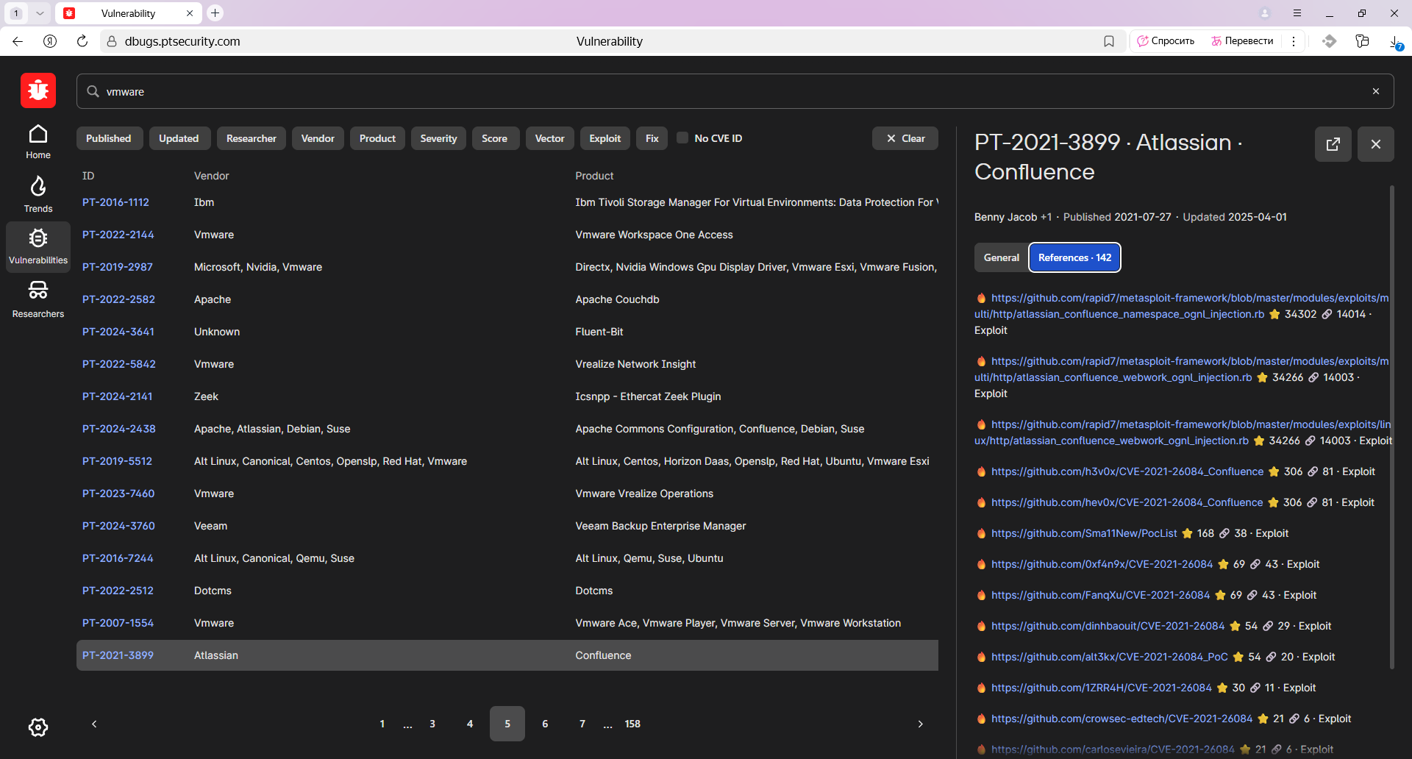Open the Exploit filter
This screenshot has height=759, width=1412.
click(605, 138)
